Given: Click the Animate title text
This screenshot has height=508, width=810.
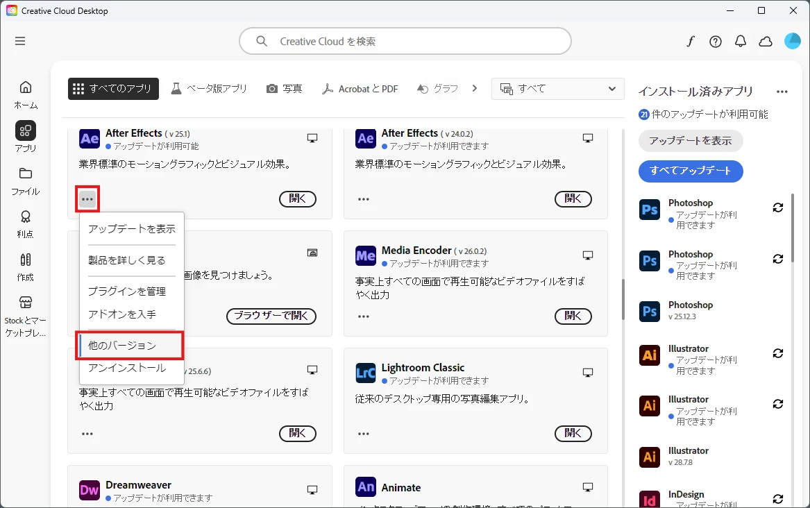Looking at the screenshot, I should 401,488.
